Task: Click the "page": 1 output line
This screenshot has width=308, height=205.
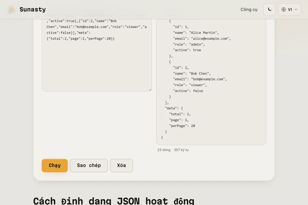Action: point(179,120)
